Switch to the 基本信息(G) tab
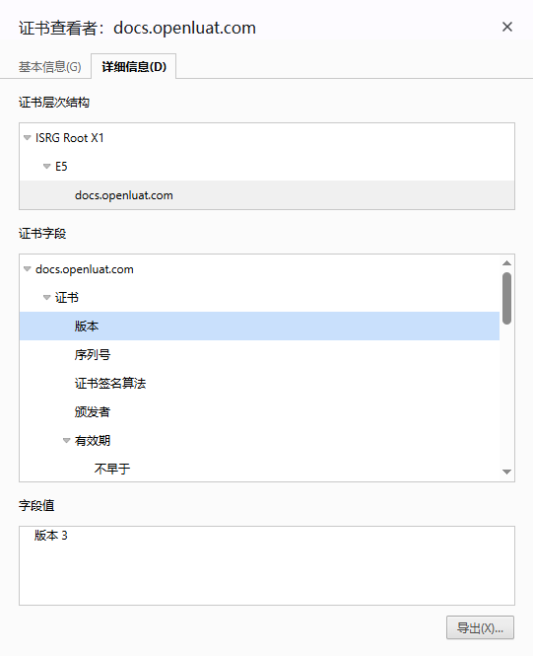Screen dimensions: 533x656 pyautogui.click(x=49, y=66)
